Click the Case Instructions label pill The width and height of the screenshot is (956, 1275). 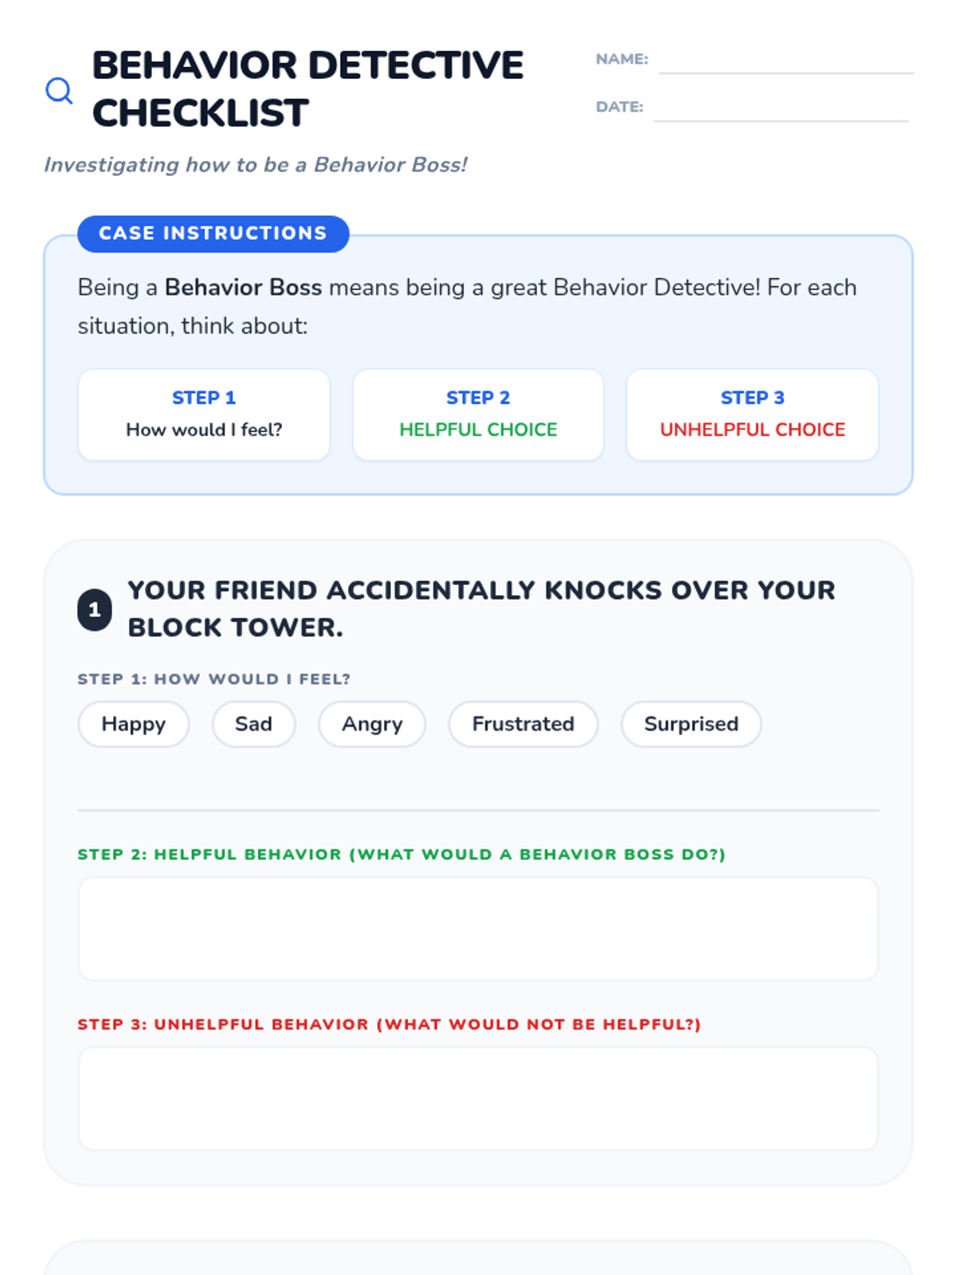pos(213,233)
